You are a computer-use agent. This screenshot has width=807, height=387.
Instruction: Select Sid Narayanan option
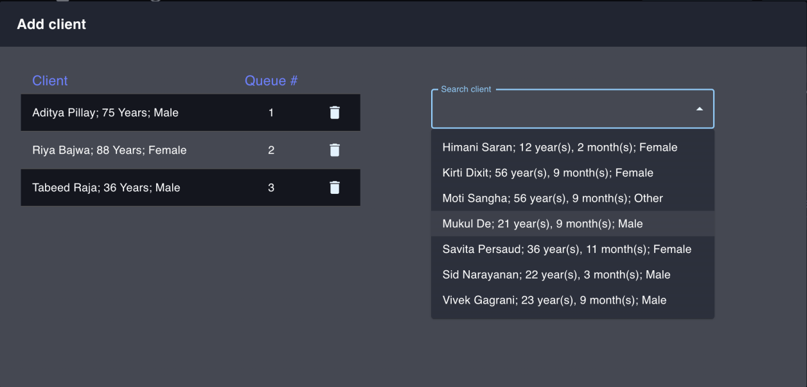[556, 275]
